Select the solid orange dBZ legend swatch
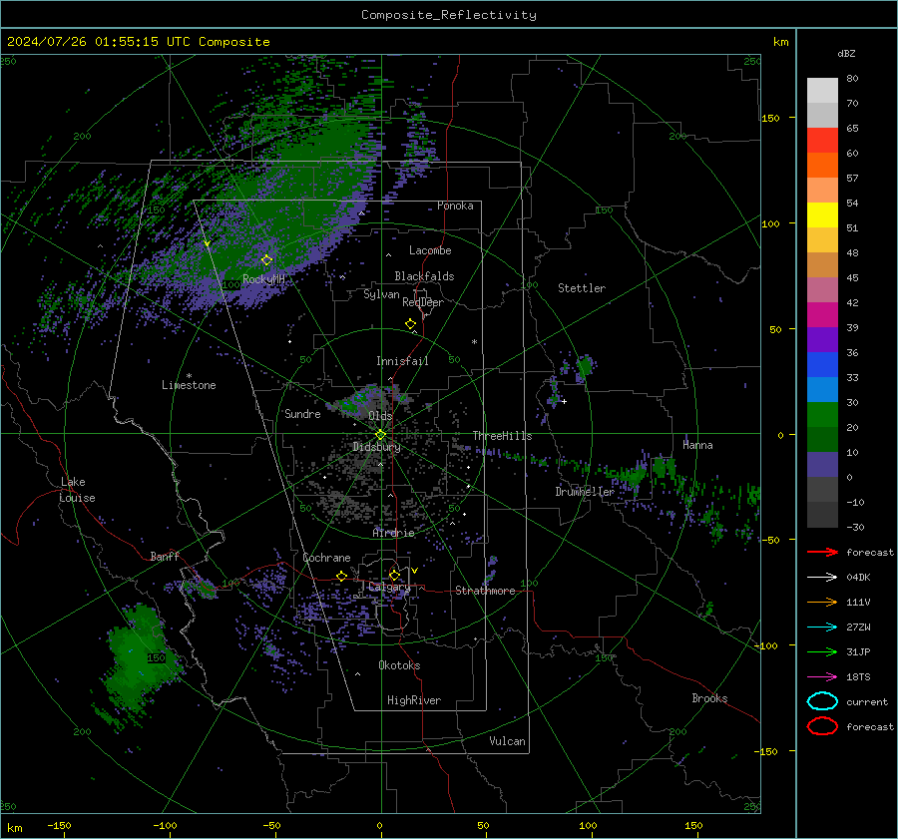This screenshot has width=898, height=839. [x=822, y=165]
